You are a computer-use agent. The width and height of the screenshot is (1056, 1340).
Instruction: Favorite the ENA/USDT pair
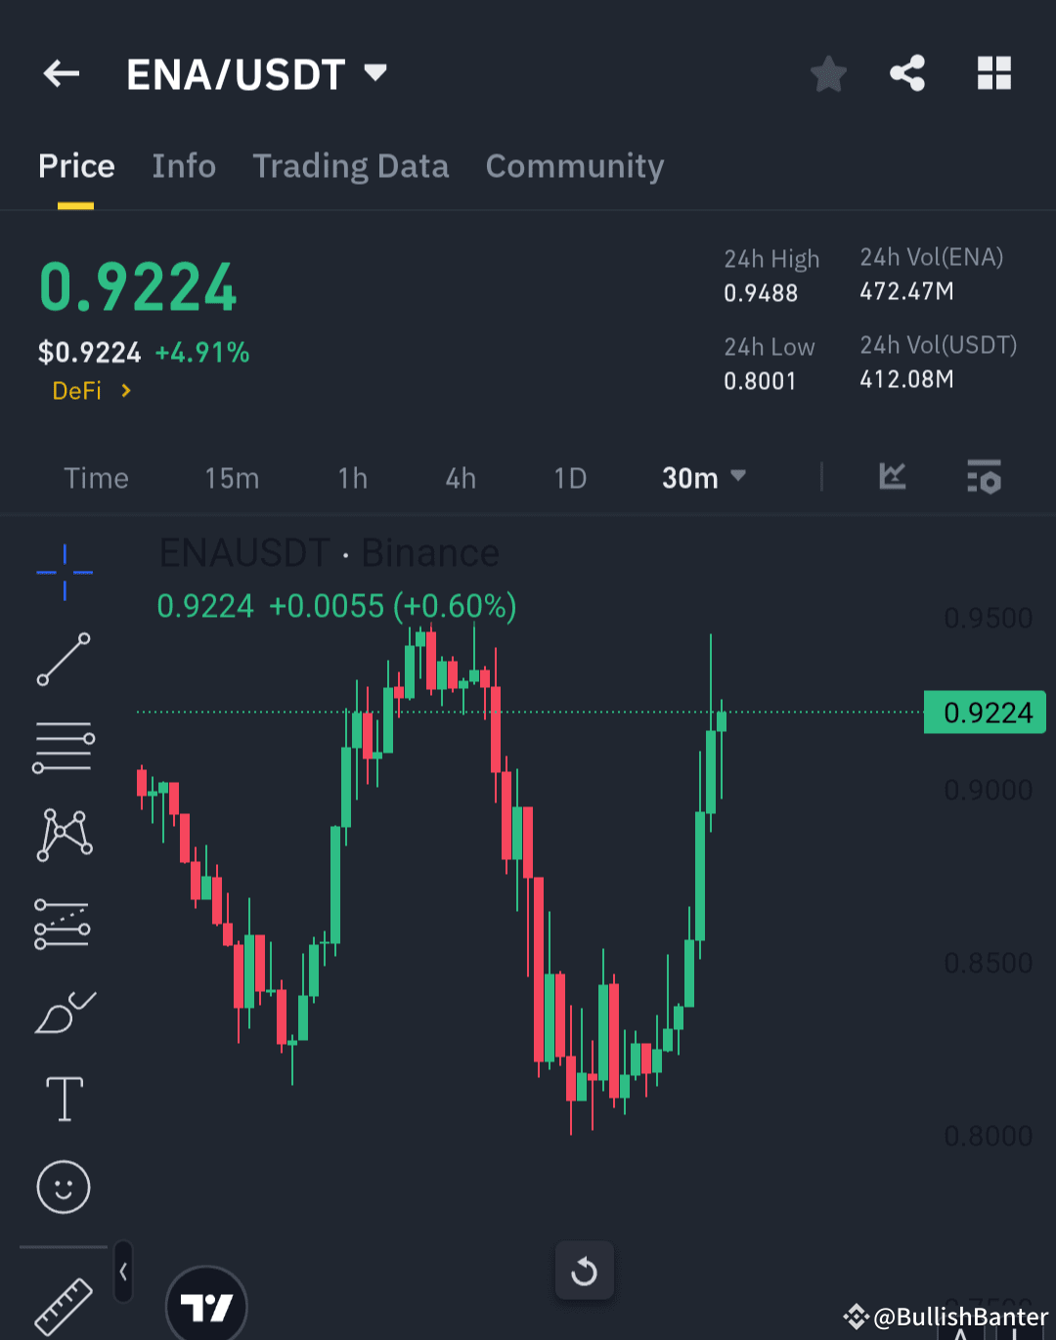[x=828, y=72]
